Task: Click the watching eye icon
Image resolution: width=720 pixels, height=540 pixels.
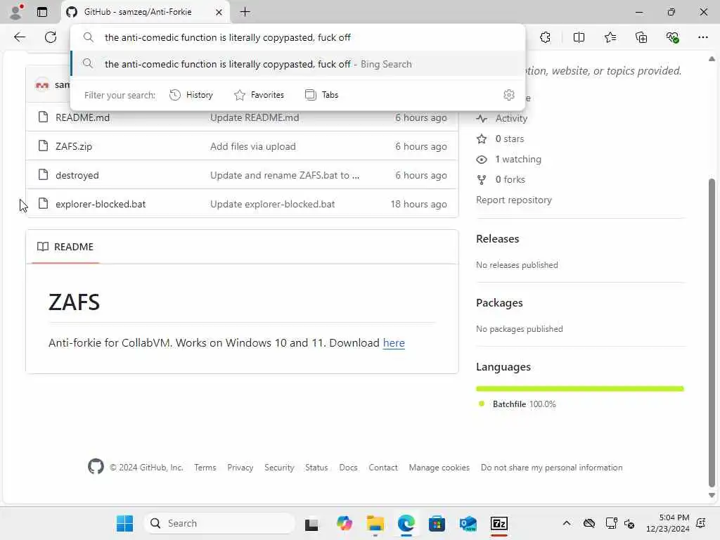Action: 481,160
